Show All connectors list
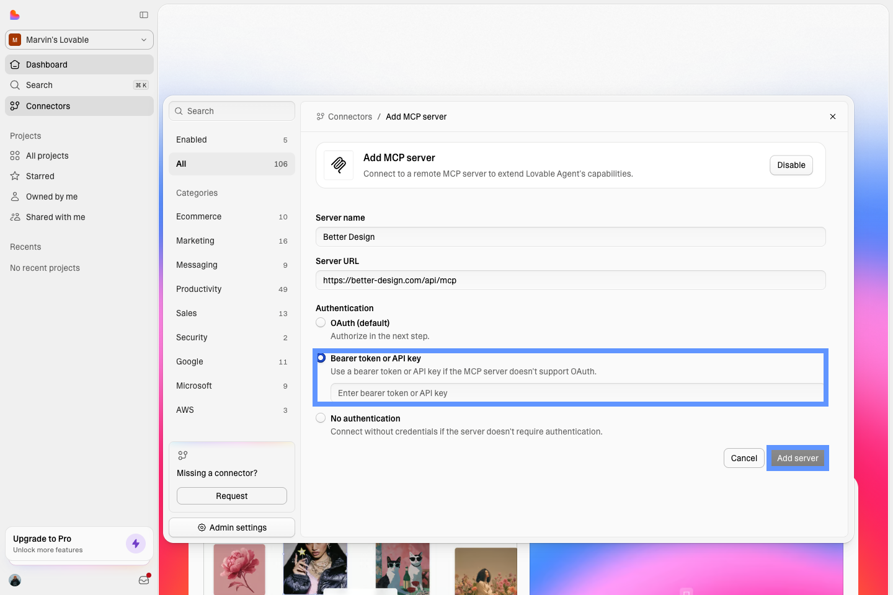The width and height of the screenshot is (893, 595). tap(232, 164)
